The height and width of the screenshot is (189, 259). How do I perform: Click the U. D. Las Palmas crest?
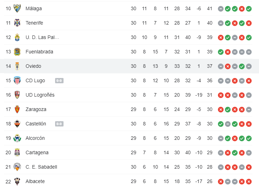[17, 37]
